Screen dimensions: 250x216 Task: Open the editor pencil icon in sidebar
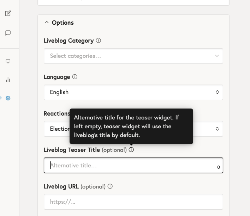(8, 13)
